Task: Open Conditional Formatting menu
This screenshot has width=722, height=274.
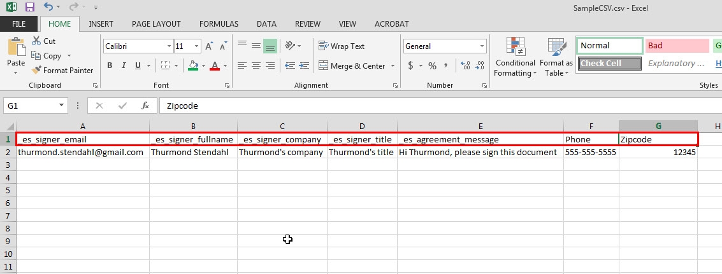Action: tap(516, 57)
